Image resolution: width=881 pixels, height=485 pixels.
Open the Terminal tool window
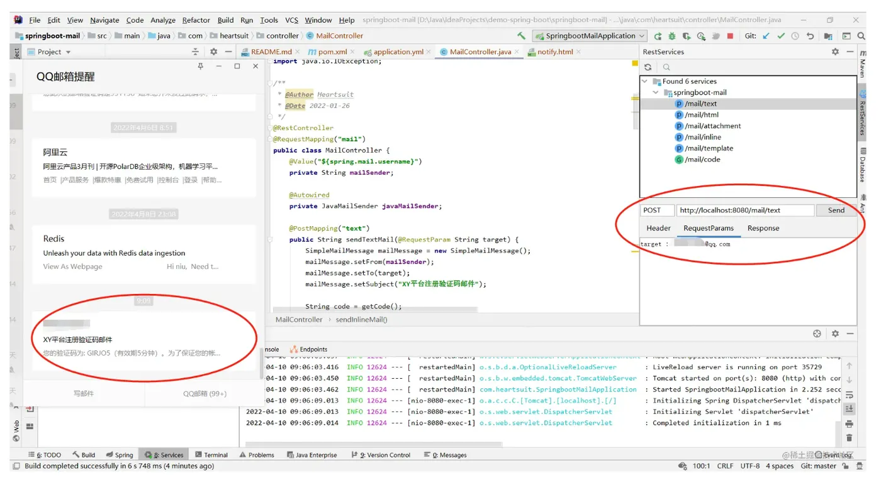211,455
